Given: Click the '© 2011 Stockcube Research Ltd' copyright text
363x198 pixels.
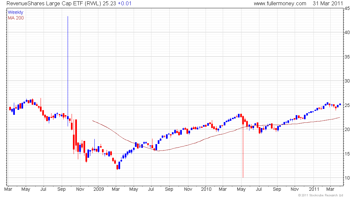Looking at the screenshot, I should 320,195.
